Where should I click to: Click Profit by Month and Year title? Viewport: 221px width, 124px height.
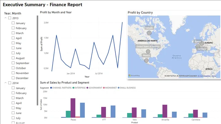point(56,12)
